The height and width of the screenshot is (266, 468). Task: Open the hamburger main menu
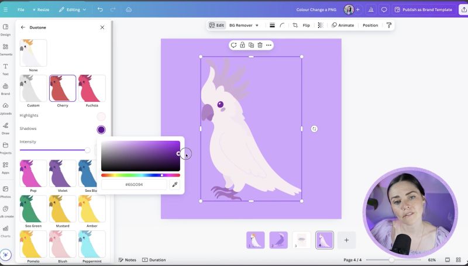click(5, 9)
